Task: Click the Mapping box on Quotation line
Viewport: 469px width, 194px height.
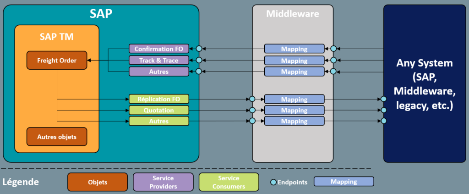Action: (294, 110)
